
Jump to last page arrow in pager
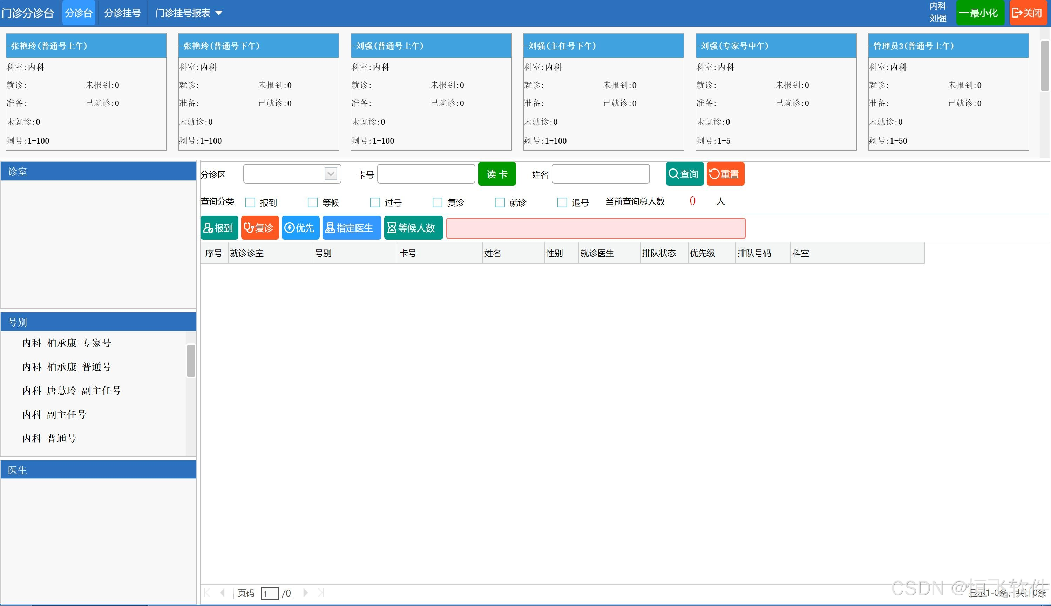321,593
